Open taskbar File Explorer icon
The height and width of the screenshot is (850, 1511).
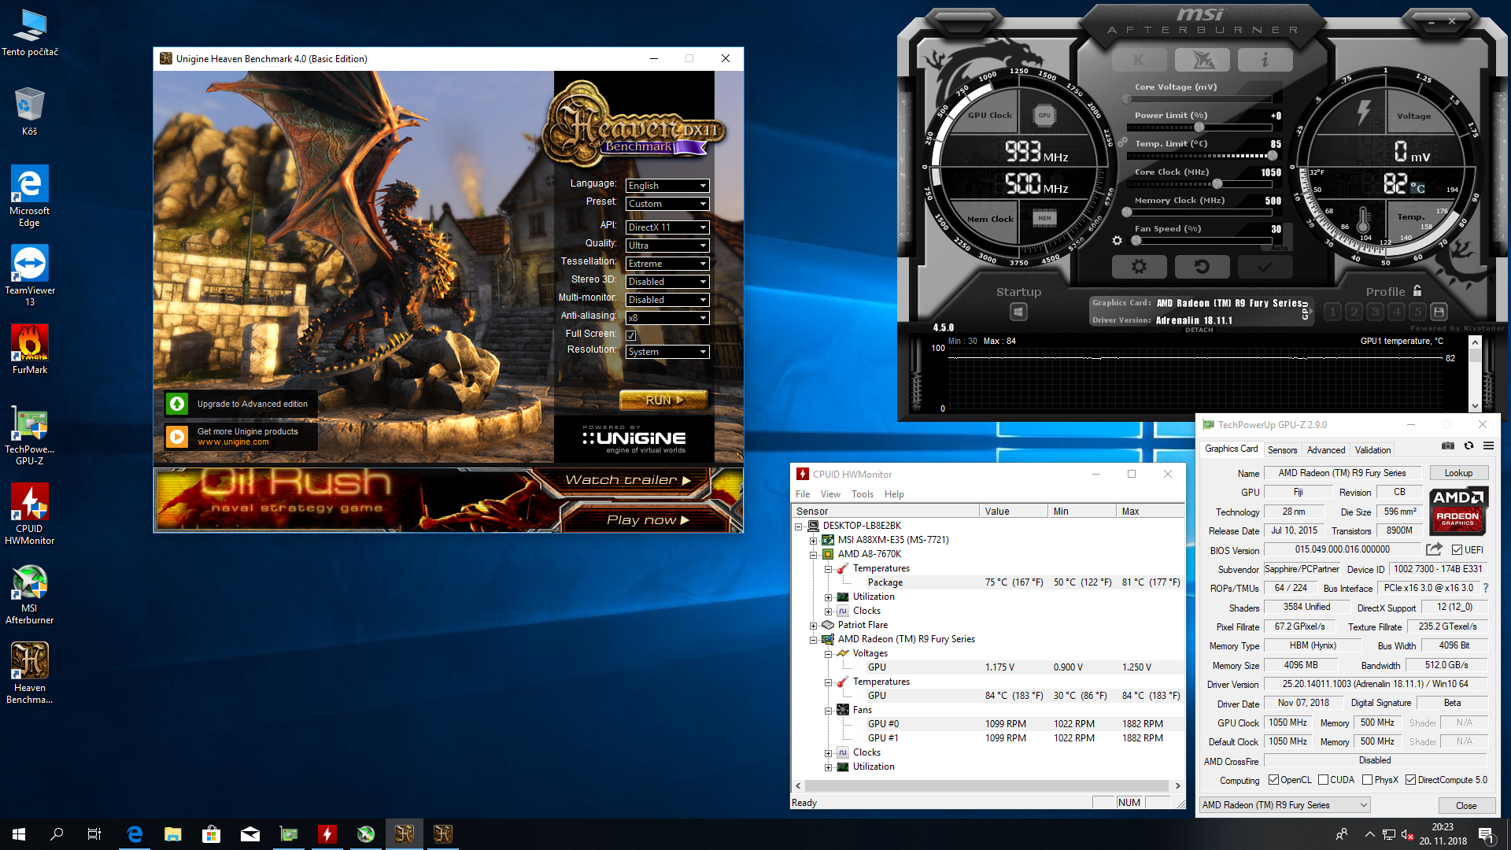(x=173, y=834)
